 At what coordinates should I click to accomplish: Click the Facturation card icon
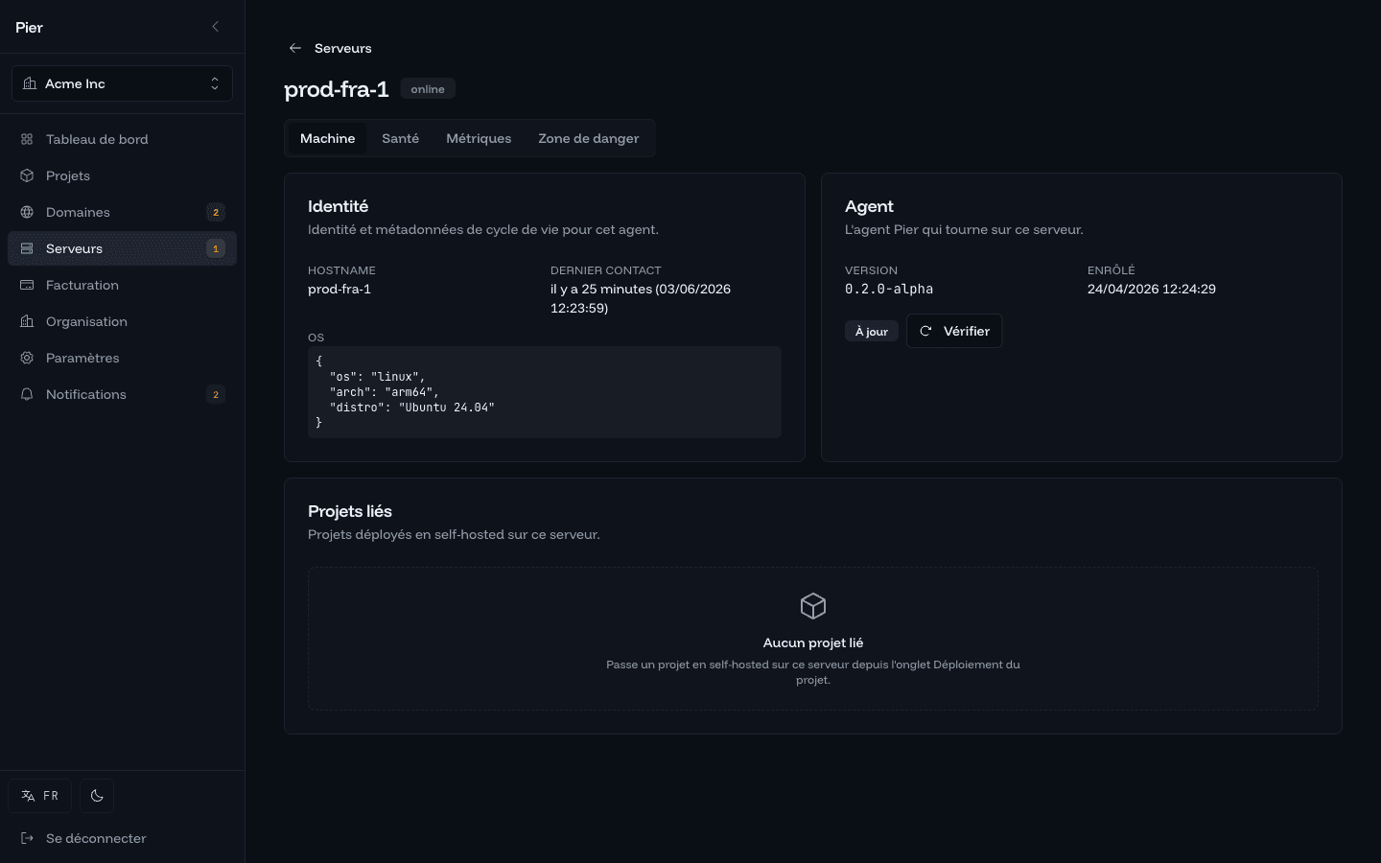pyautogui.click(x=27, y=285)
